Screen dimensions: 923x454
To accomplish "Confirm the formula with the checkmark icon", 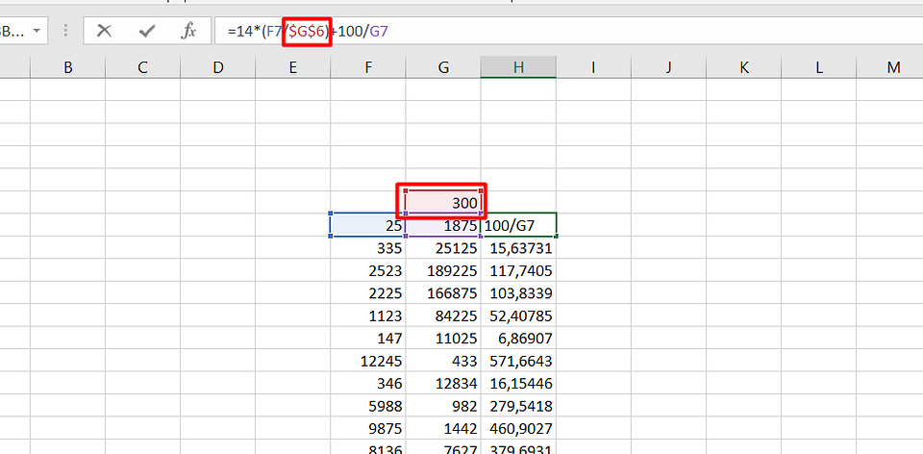I will point(147,31).
